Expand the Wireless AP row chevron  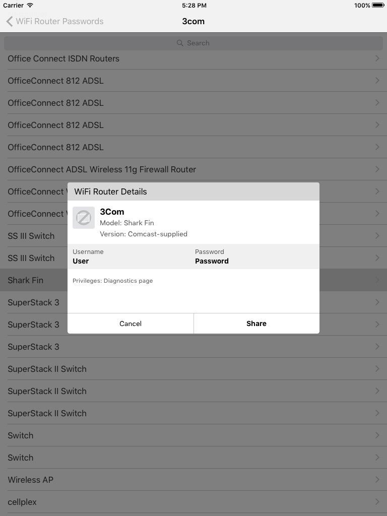[377, 480]
